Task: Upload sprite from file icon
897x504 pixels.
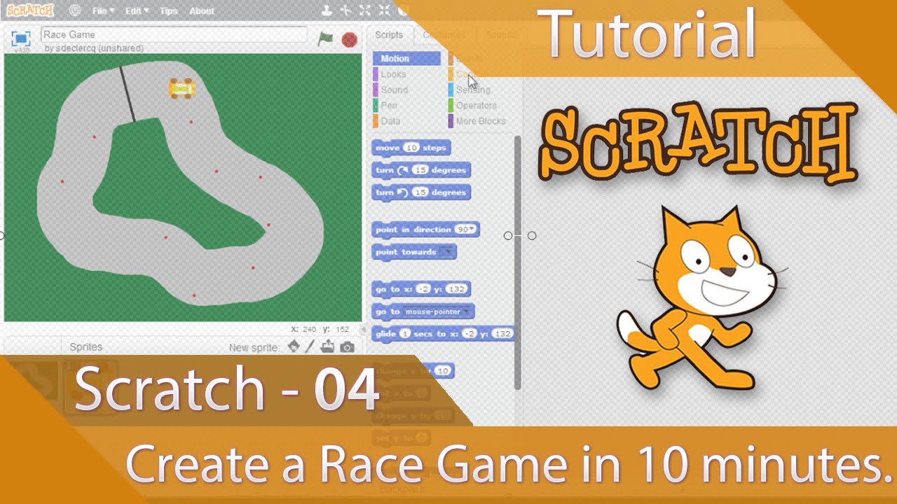Action: point(328,346)
